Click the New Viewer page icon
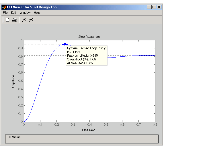This screenshot has width=215, height=146. pos(8,20)
